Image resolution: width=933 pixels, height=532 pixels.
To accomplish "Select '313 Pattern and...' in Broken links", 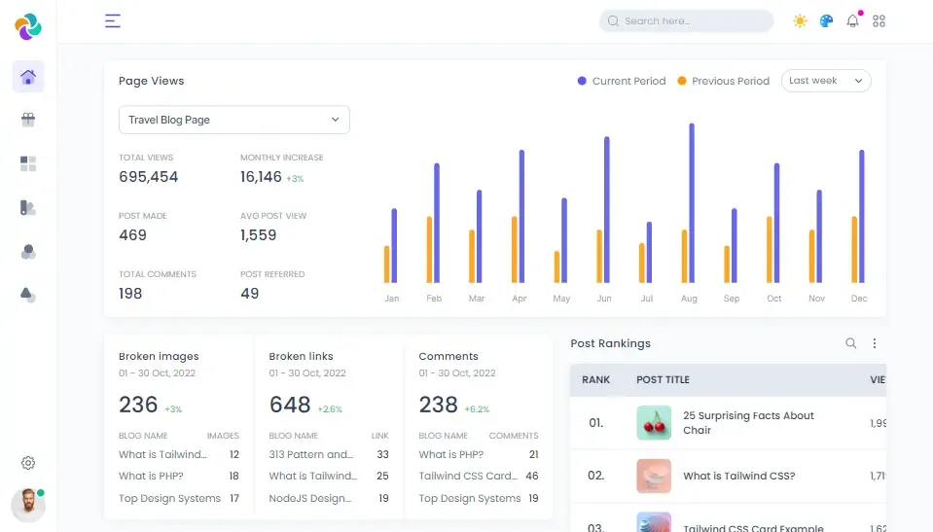I will 310,454.
